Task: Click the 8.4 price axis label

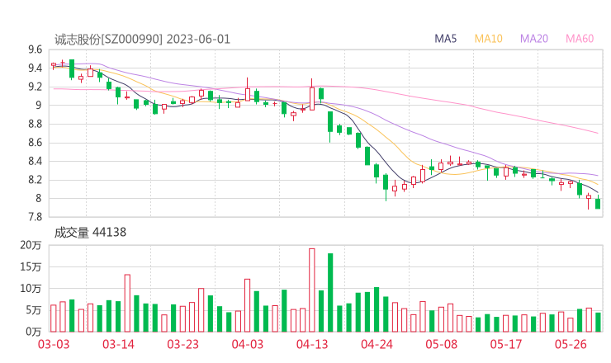Action: pyautogui.click(x=35, y=161)
